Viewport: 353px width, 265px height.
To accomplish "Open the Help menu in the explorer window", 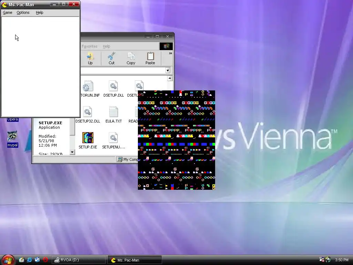I will (x=106, y=46).
